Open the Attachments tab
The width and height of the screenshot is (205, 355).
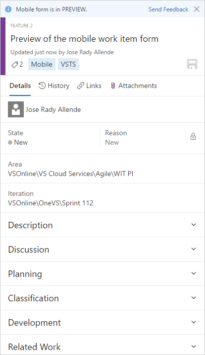pos(134,86)
